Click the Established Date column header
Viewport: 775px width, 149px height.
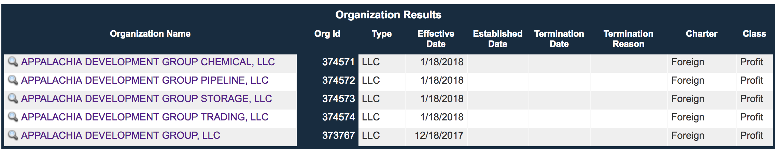(x=498, y=39)
